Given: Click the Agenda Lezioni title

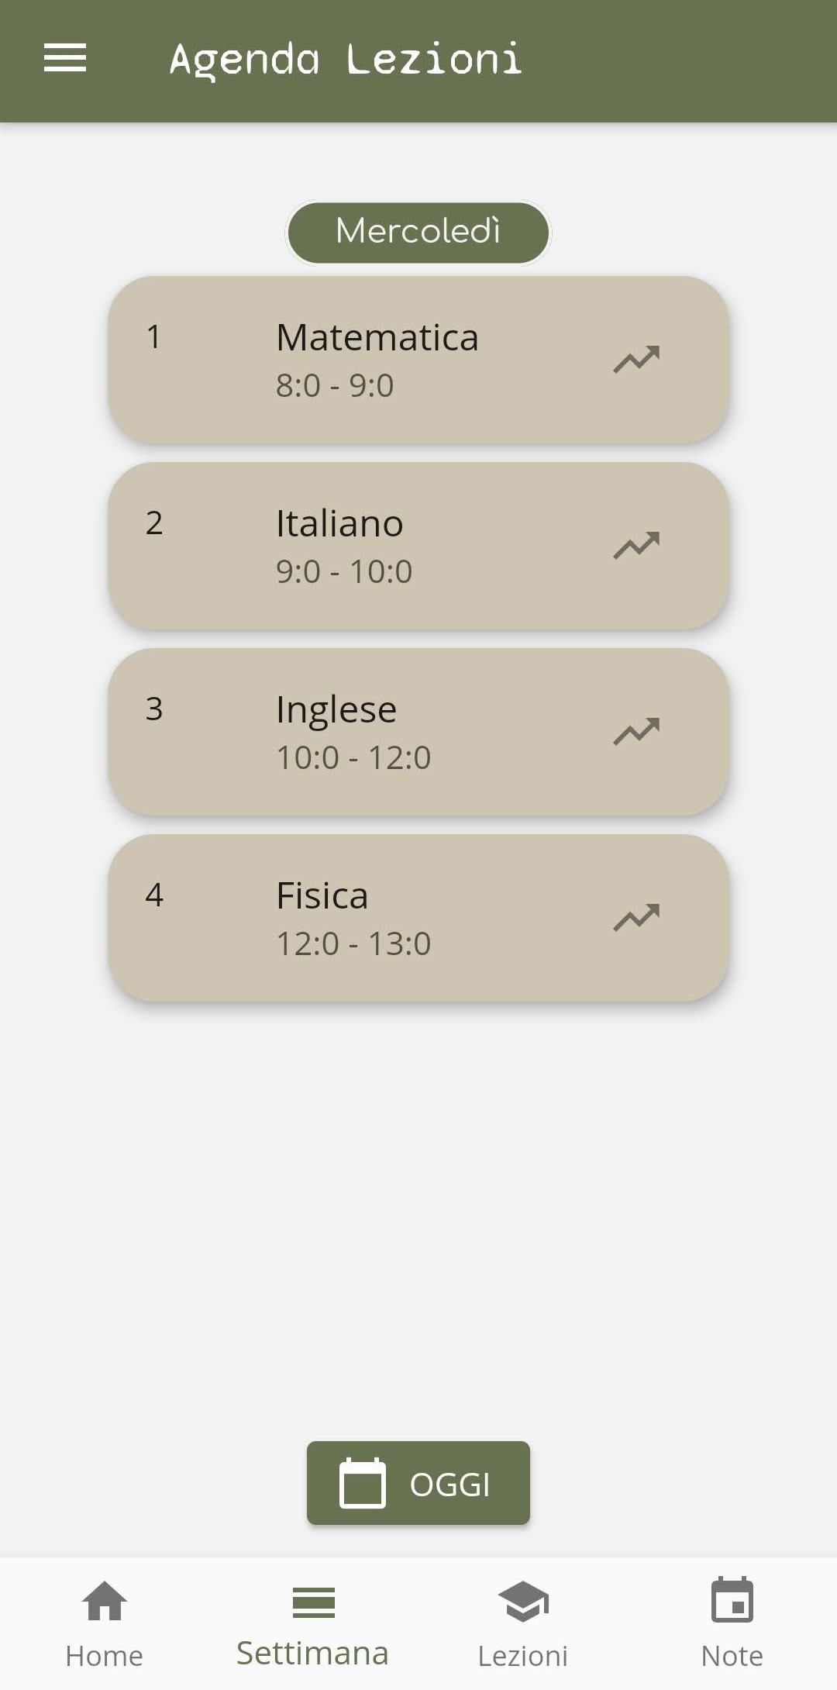Looking at the screenshot, I should [x=345, y=60].
